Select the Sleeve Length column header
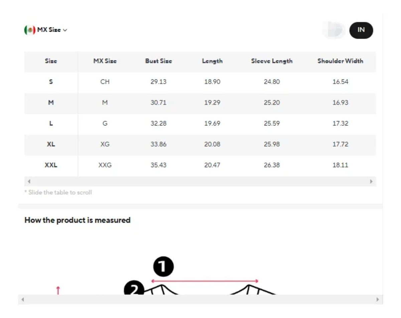 coord(272,61)
